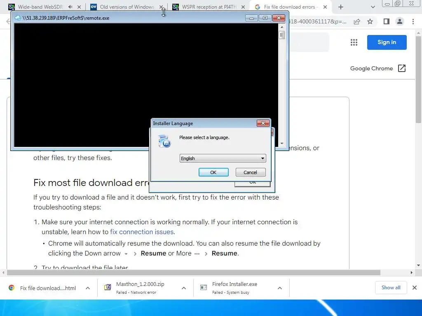422x316 pixels.
Task: Maximize the remote.exe window
Action: coord(265,18)
